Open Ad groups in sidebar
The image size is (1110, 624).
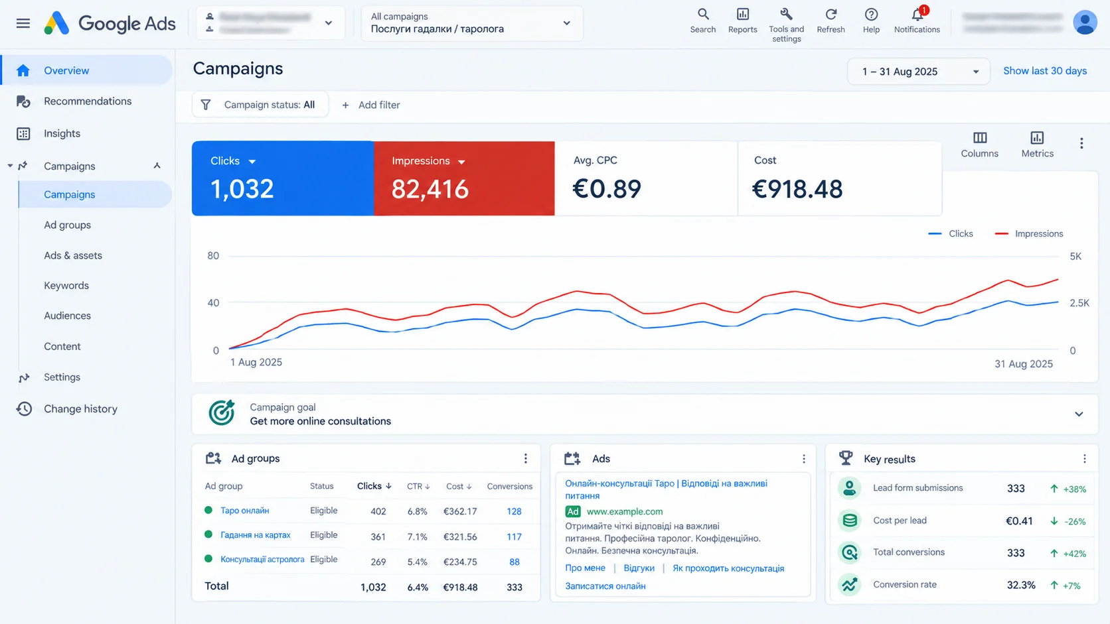[67, 225]
